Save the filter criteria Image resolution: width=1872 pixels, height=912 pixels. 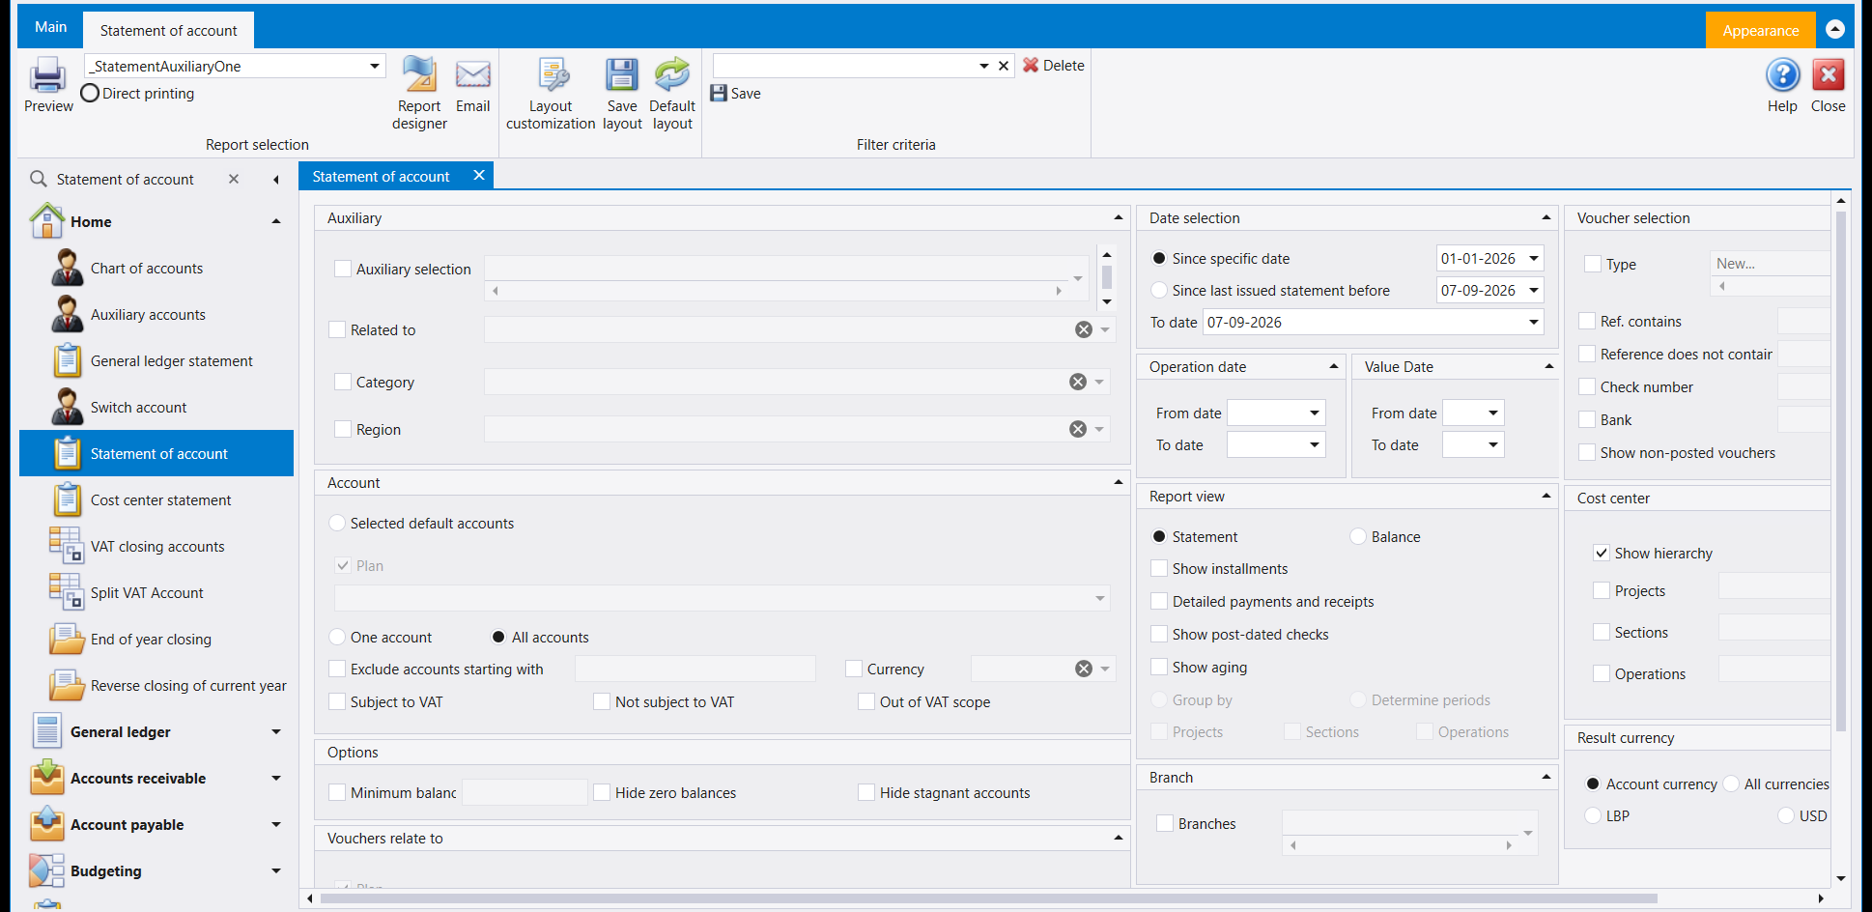736,94
